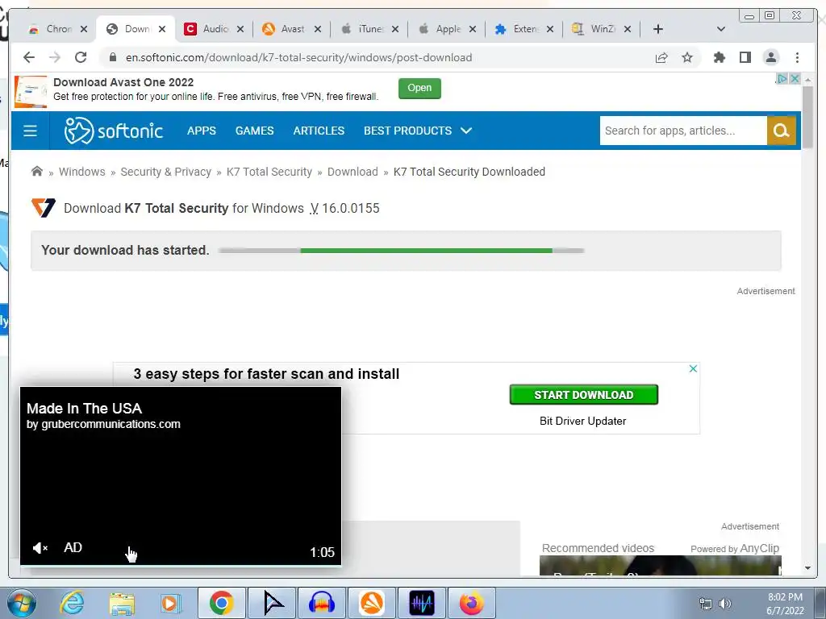Open the Softonic hamburger menu
The width and height of the screenshot is (826, 619).
point(30,131)
